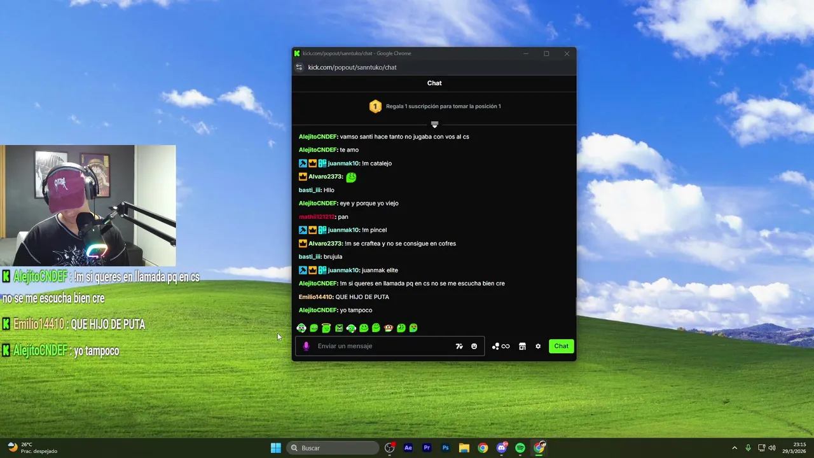
Task: Open the Windows Start menu
Action: (x=276, y=448)
